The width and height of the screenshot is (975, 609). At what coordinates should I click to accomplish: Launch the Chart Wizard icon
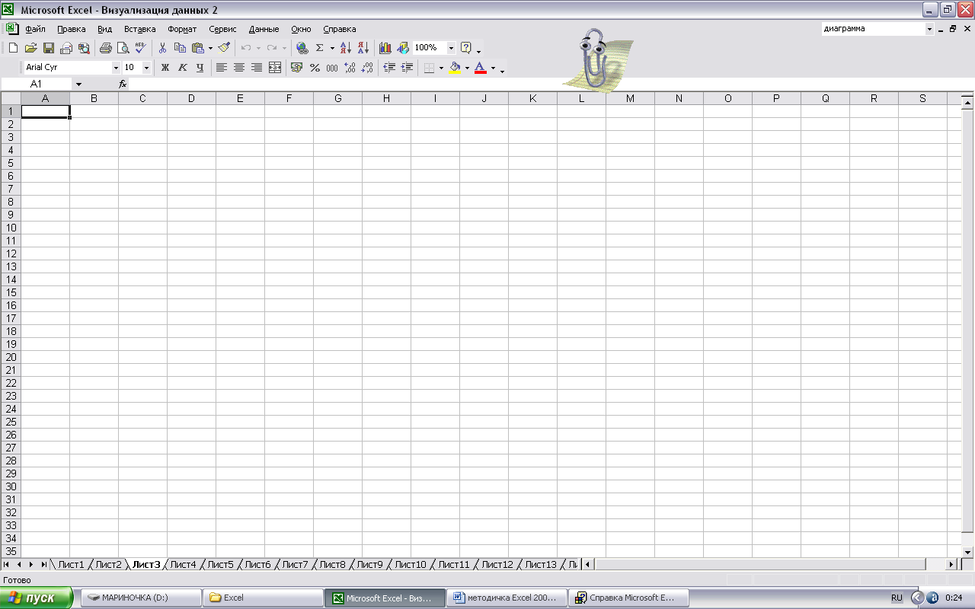(x=385, y=48)
